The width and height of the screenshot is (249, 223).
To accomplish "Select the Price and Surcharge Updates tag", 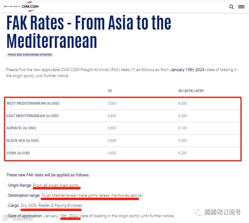I will [x=30, y=55].
